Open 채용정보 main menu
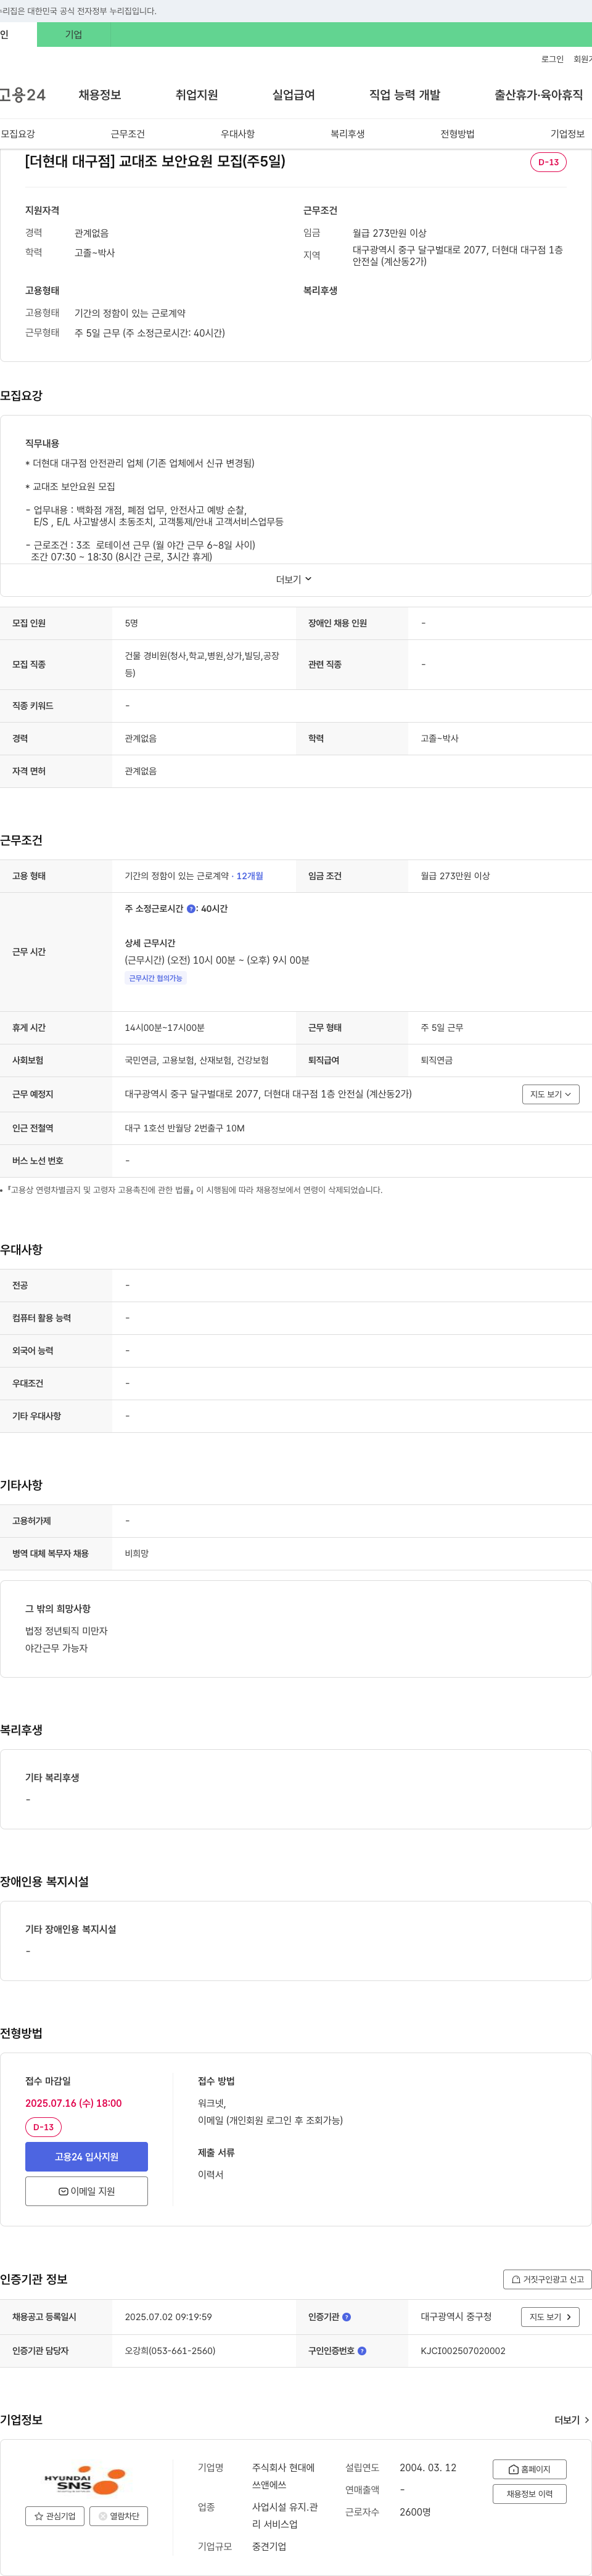 point(100,95)
